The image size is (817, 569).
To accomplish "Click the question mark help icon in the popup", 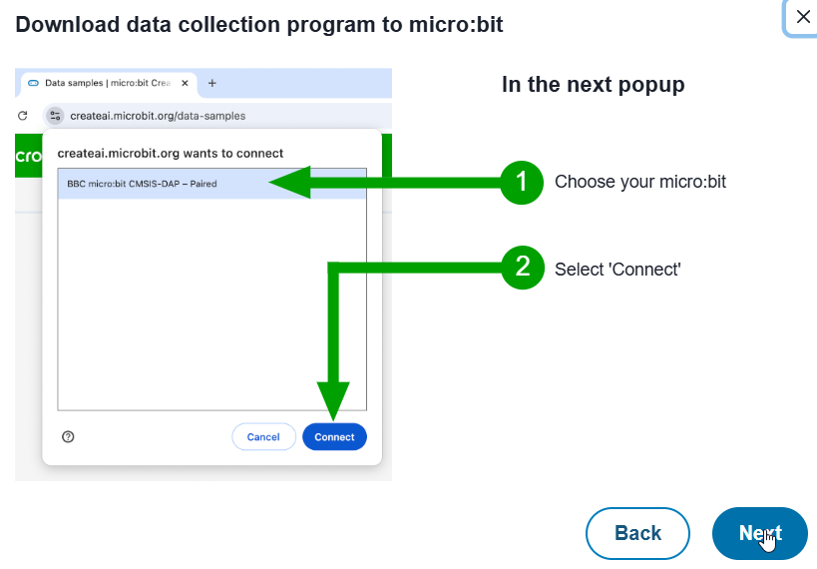I will click(68, 437).
